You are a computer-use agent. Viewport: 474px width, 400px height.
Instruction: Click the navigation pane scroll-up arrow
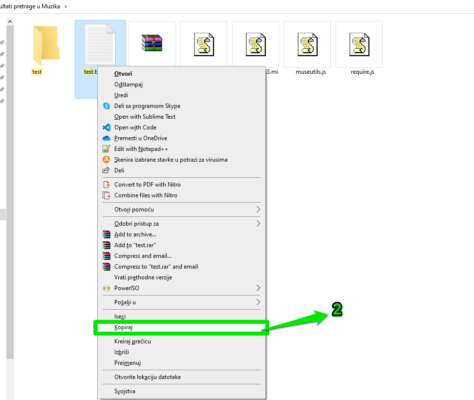coord(10,22)
